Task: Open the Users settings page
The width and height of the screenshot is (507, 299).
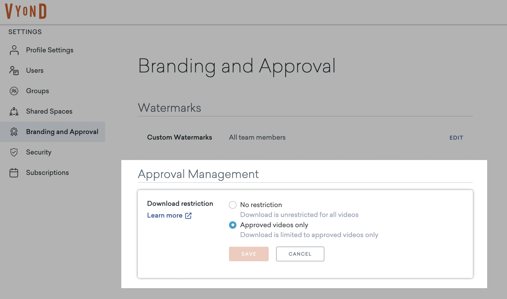Action: [34, 70]
